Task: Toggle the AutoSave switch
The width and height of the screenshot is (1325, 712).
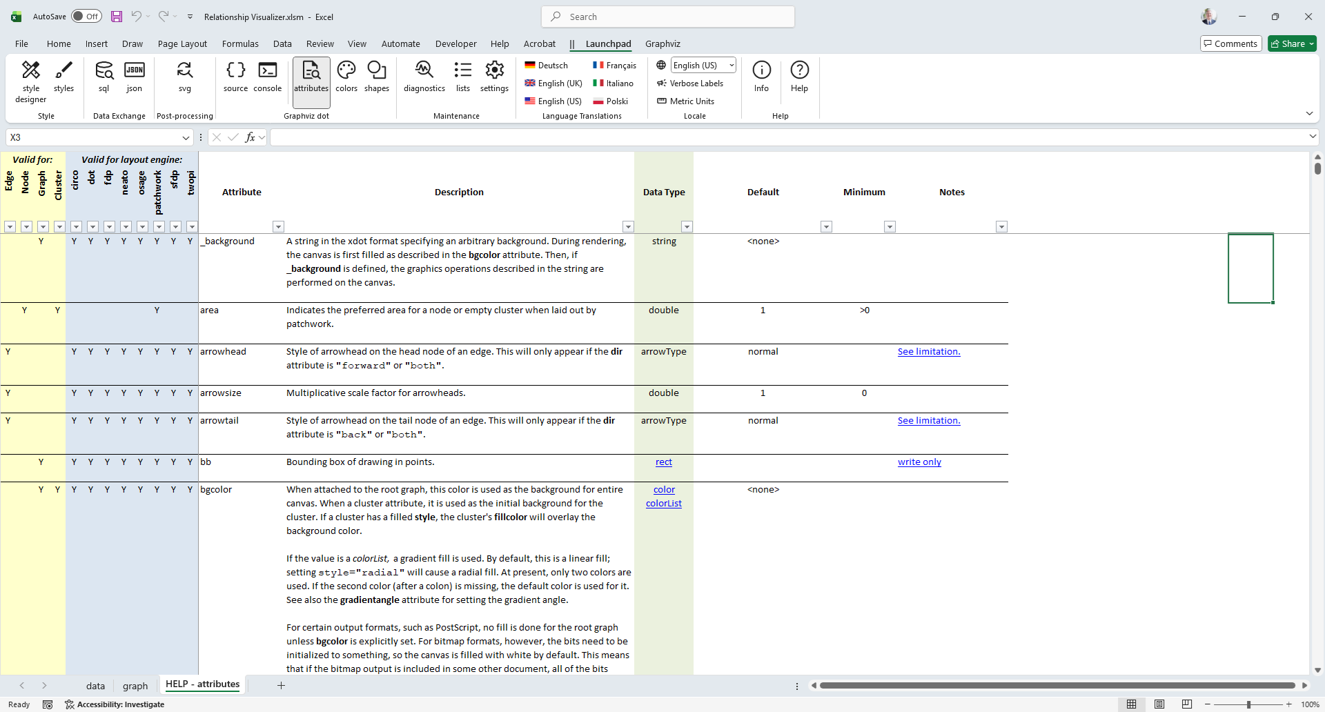Action: (86, 17)
